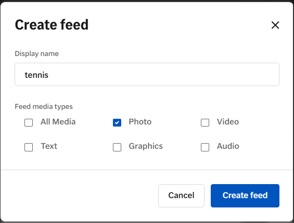This screenshot has width=294, height=223.
Task: Click the Video label text
Action: (x=228, y=122)
